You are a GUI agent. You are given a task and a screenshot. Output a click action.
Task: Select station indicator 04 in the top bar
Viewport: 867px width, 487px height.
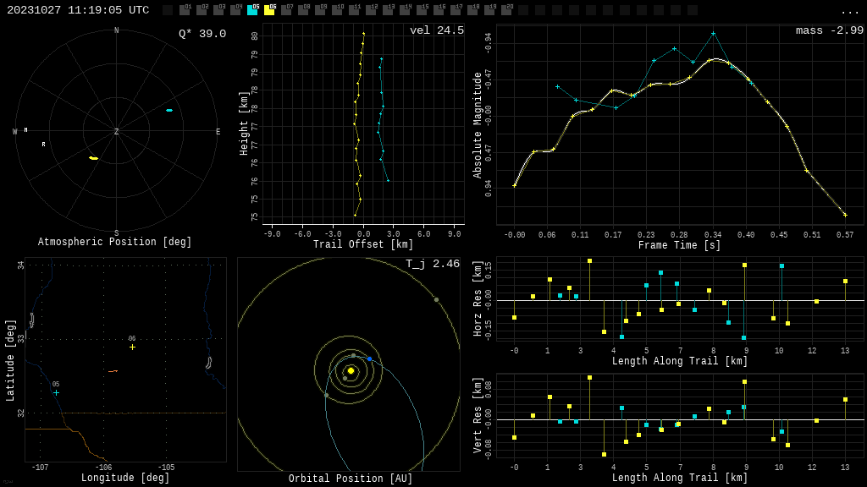pos(235,10)
